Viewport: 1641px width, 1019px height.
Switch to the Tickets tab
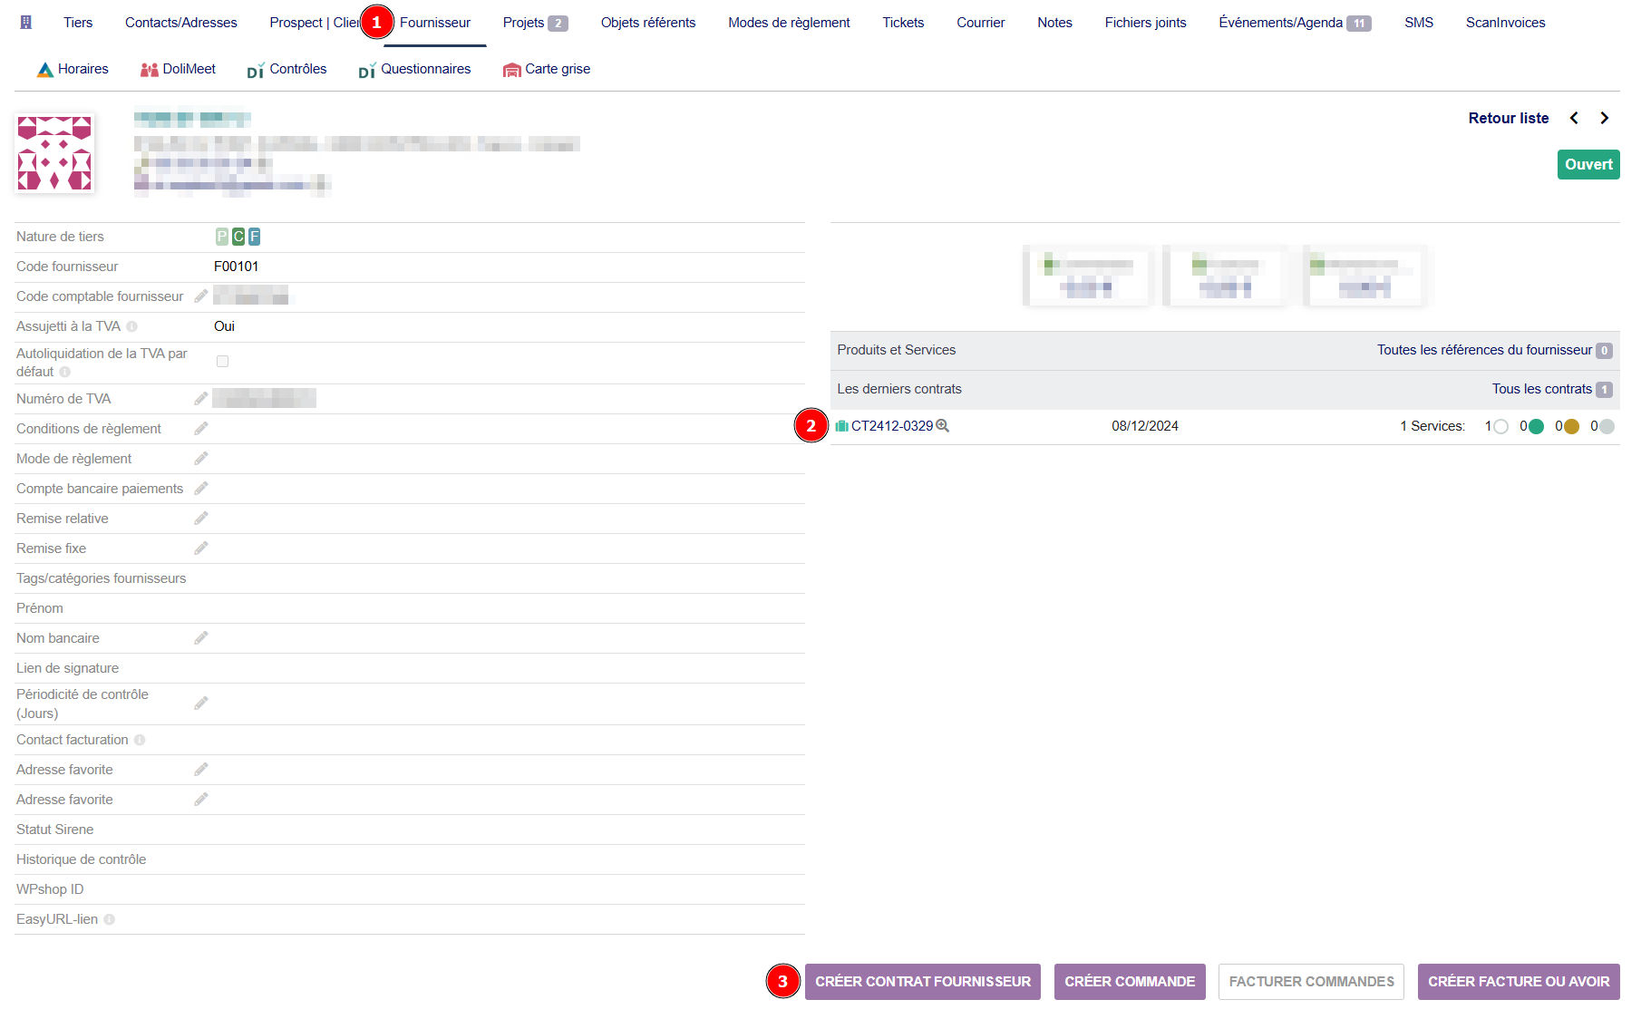(x=903, y=23)
